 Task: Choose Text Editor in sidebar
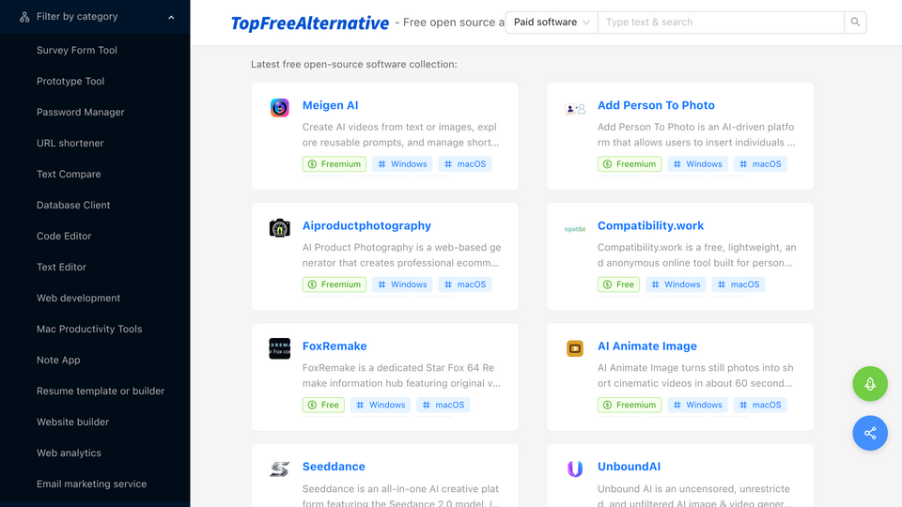62,268
